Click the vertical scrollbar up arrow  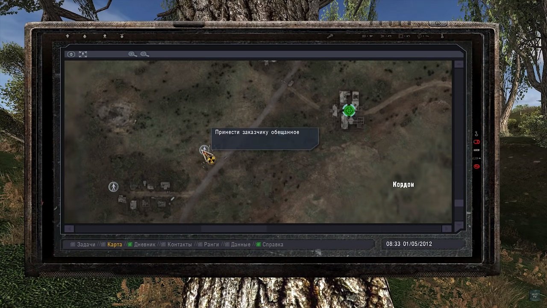(x=459, y=64)
